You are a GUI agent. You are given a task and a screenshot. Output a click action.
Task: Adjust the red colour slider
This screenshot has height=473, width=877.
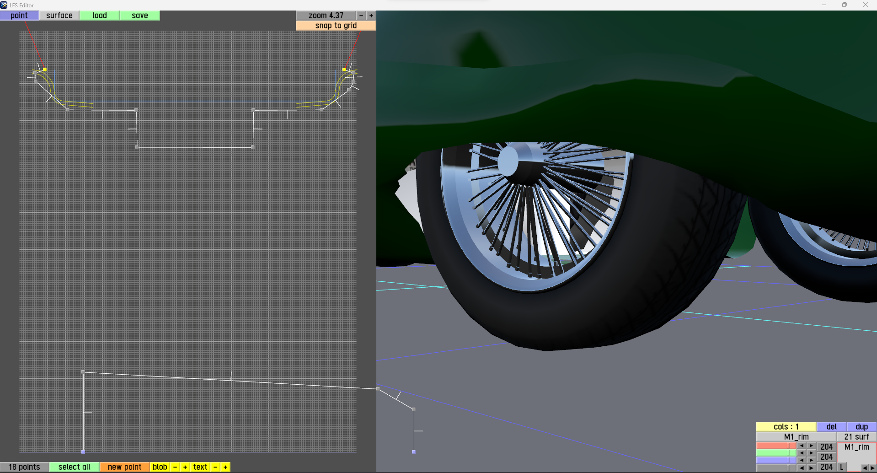click(776, 446)
